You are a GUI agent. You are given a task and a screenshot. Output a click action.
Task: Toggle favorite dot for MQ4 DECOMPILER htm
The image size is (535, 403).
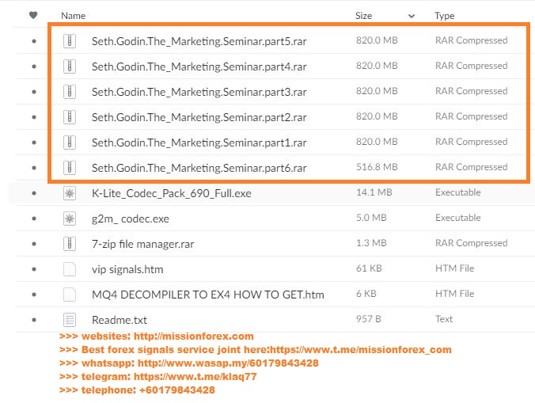pos(34,295)
